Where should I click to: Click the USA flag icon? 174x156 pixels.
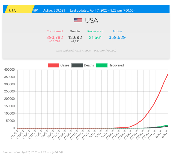(78, 20)
